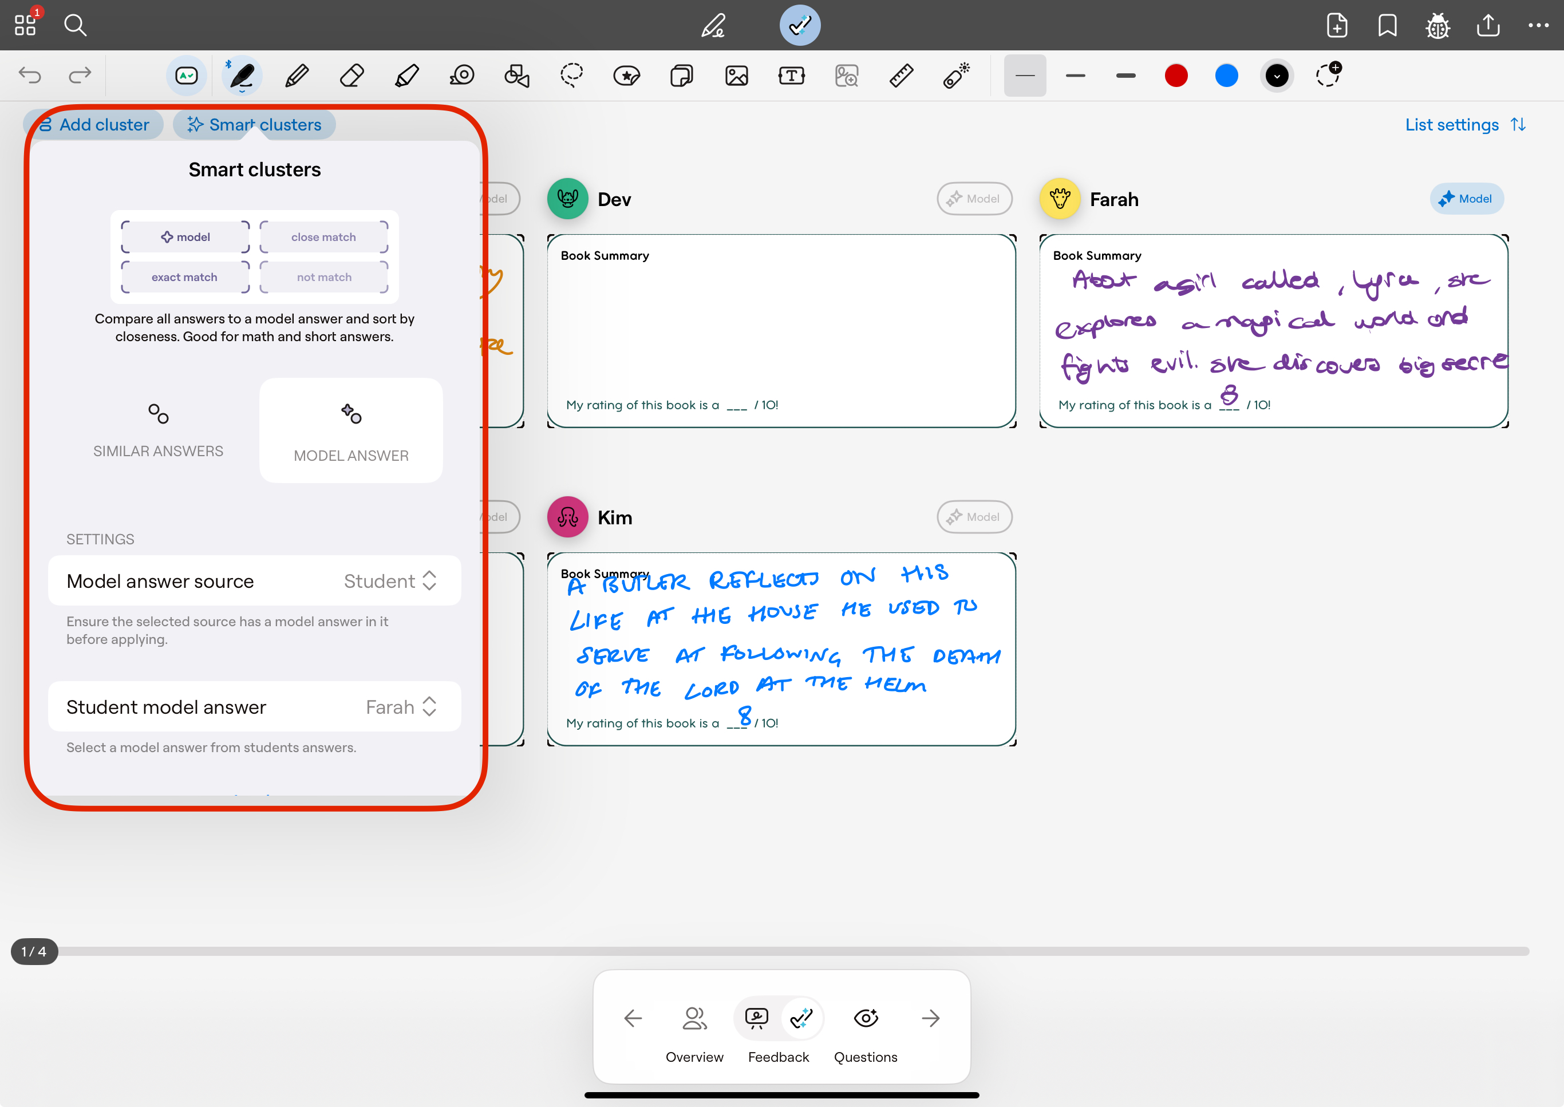Select the eraser tool in toolbar
This screenshot has height=1107, width=1564.
351,76
